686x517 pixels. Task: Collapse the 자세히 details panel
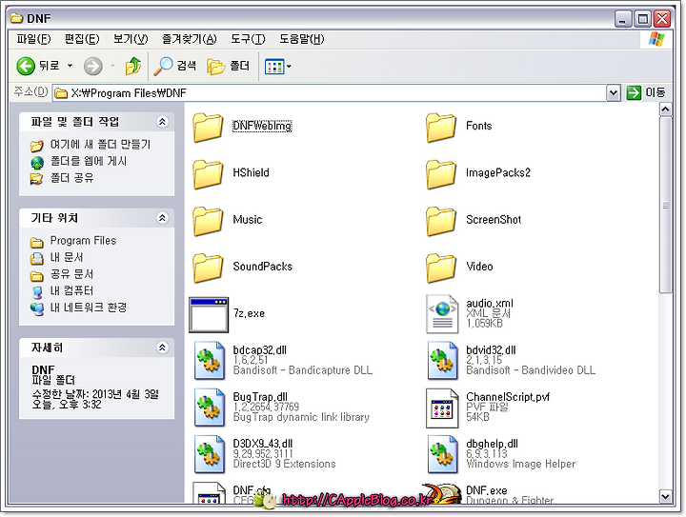click(162, 348)
